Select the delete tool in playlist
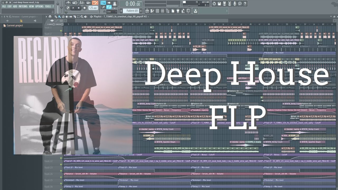This screenshot has width=338, height=190. coord(63,17)
